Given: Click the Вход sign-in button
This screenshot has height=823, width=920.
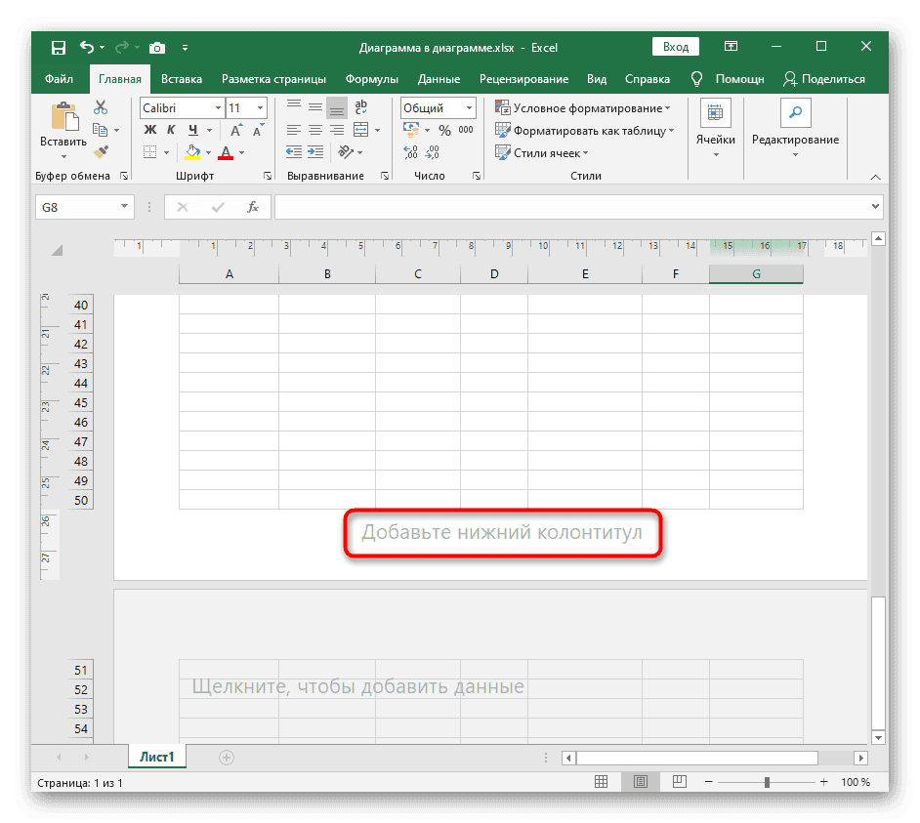Looking at the screenshot, I should (x=676, y=47).
